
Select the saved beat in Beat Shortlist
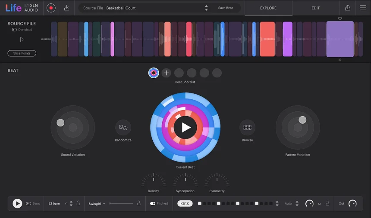(x=154, y=73)
